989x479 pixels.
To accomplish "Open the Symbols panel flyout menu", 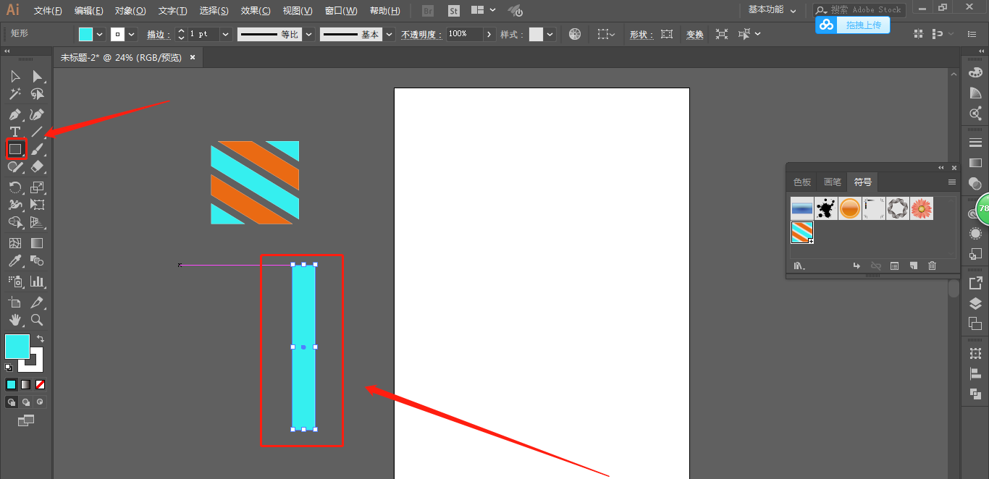I will pos(952,182).
